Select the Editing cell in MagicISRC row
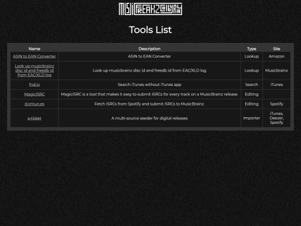Viewport: 301px width, 226px height. click(251, 94)
